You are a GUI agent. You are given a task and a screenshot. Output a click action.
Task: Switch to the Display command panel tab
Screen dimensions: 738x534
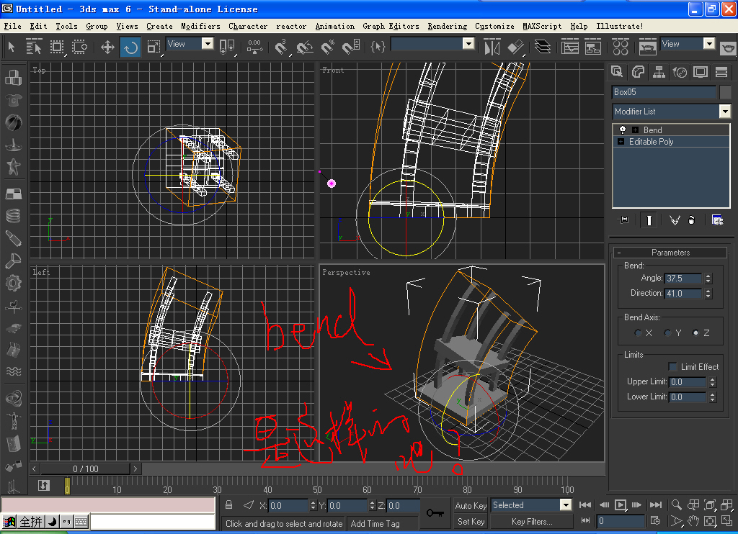701,71
